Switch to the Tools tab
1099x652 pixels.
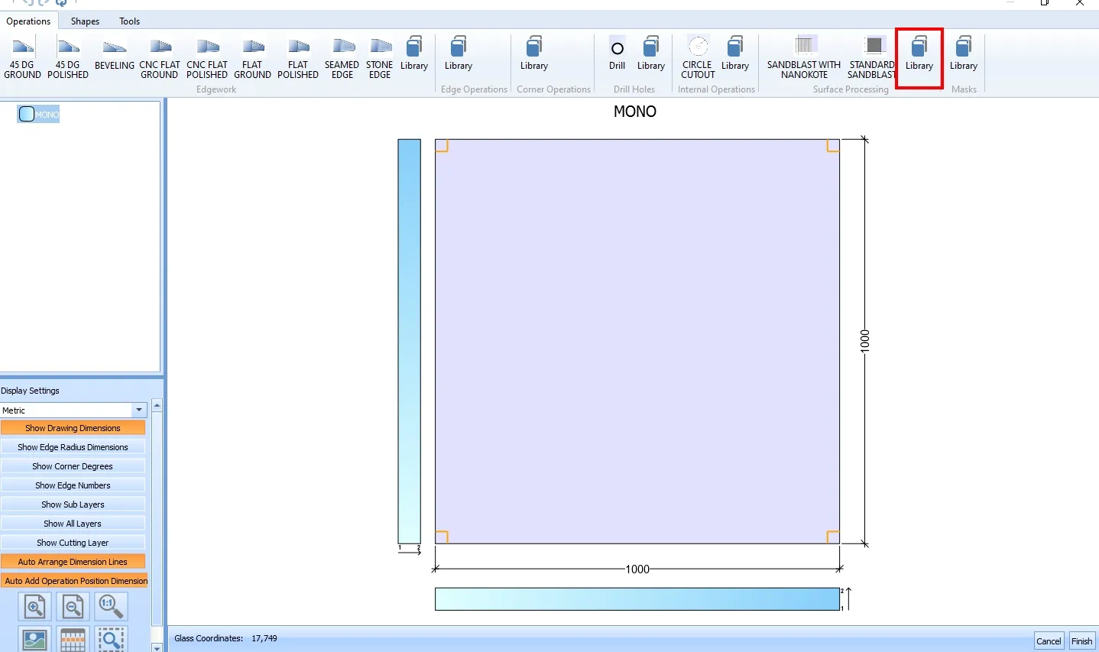(129, 21)
